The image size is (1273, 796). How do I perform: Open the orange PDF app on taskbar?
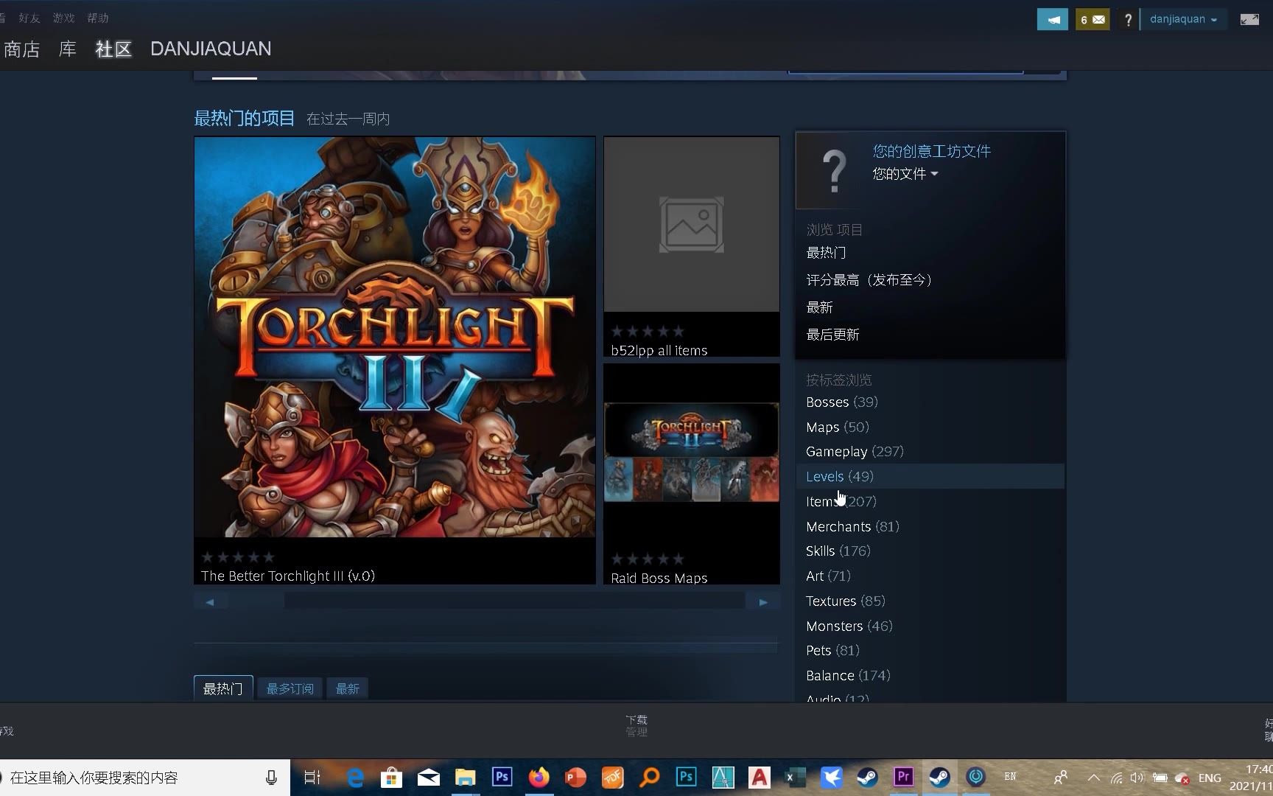point(612,778)
